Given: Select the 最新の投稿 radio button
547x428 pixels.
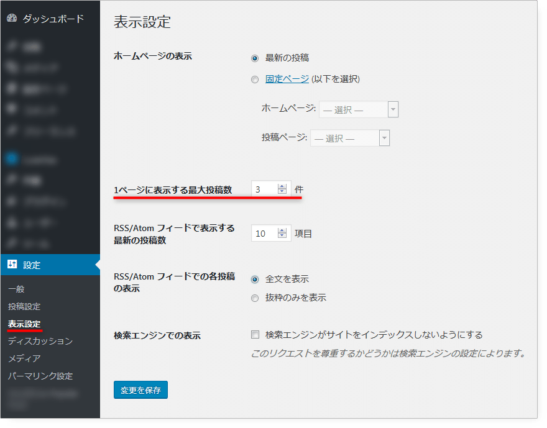Looking at the screenshot, I should point(254,58).
